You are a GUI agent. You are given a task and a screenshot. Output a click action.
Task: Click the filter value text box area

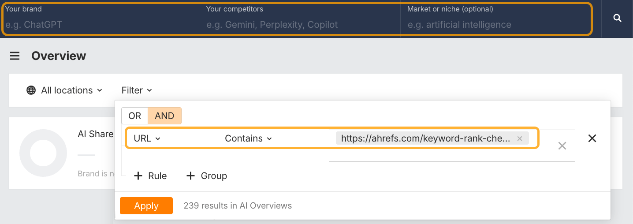coord(441,154)
